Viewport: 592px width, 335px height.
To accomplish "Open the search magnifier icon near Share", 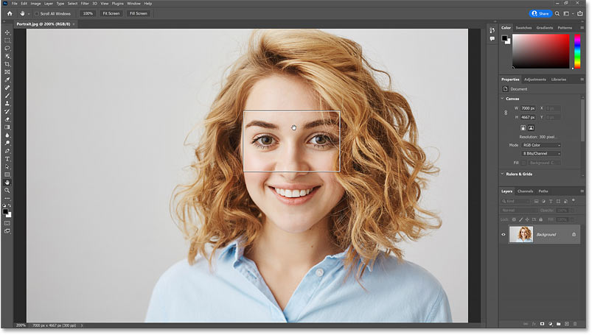I will click(557, 13).
